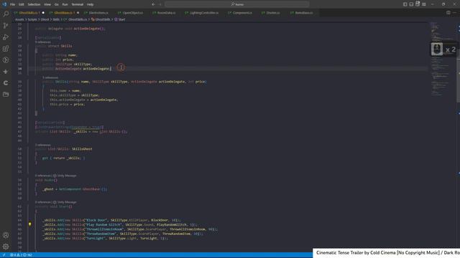Screen dimensions: 460x258
Task: Click the SkillsGhost property name
Action: 82,149
